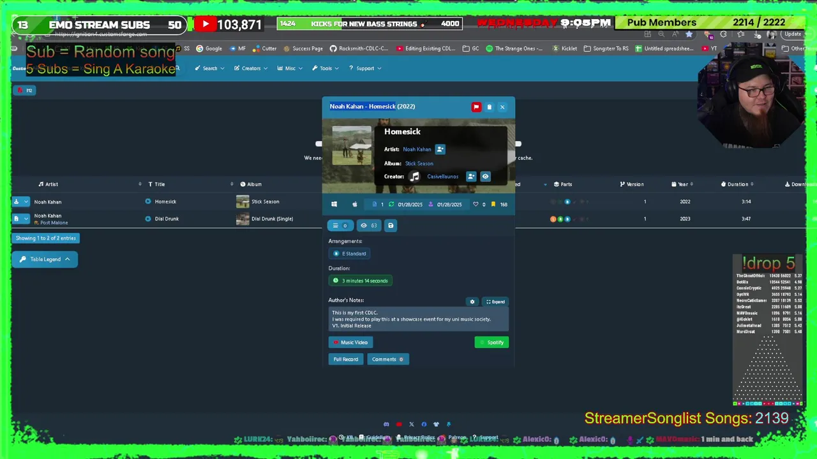The image size is (817, 459).
Task: Open the Untitled spreadsheet bookmark
Action: 664,48
